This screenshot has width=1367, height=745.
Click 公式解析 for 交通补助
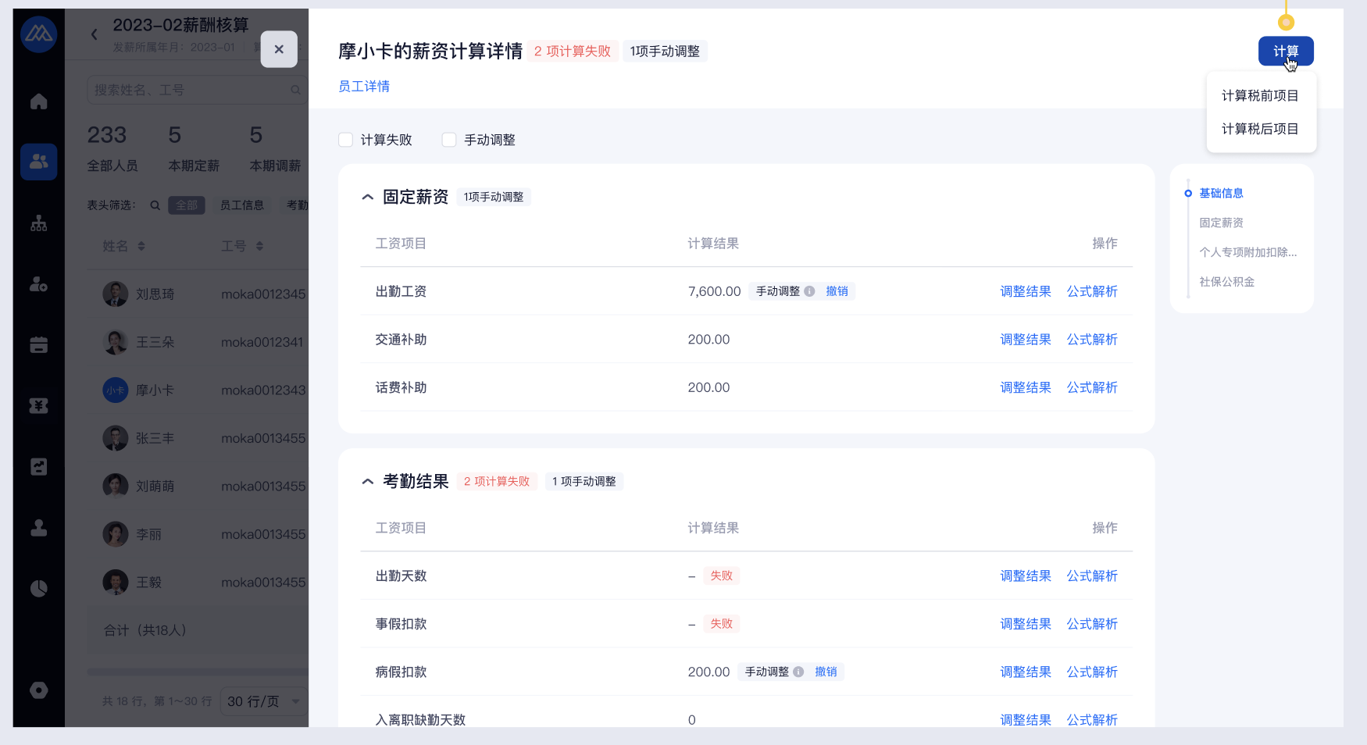coord(1091,340)
